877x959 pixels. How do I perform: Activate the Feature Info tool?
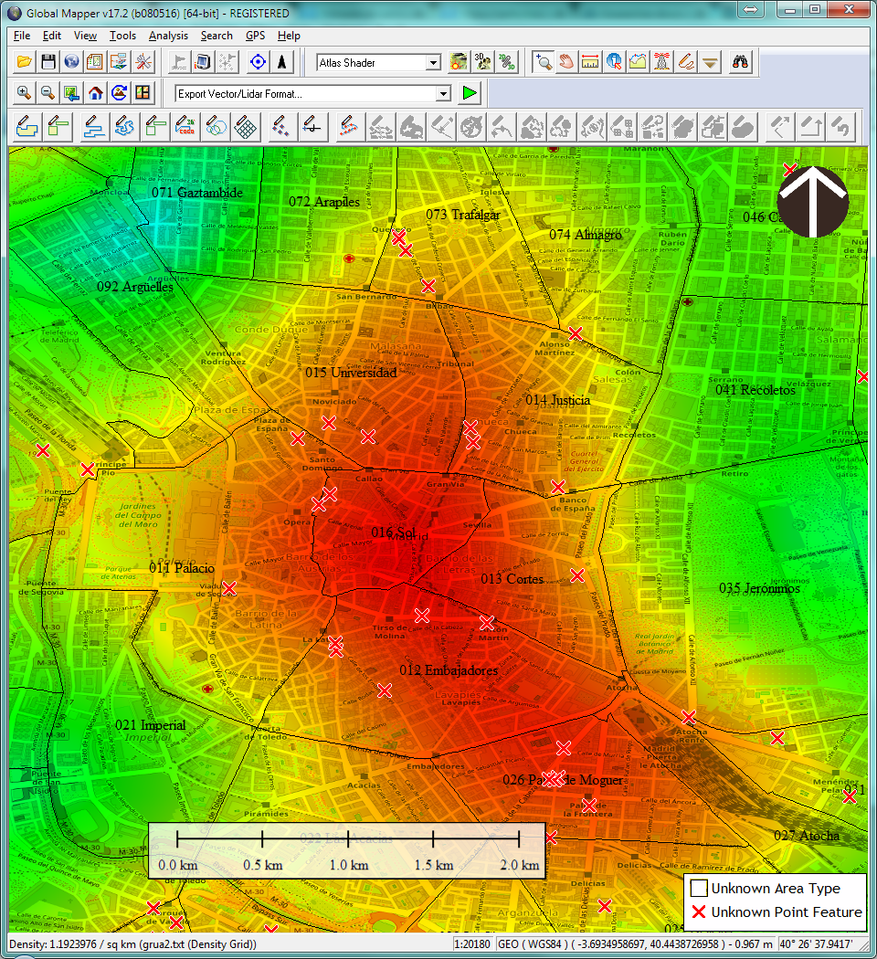[612, 61]
